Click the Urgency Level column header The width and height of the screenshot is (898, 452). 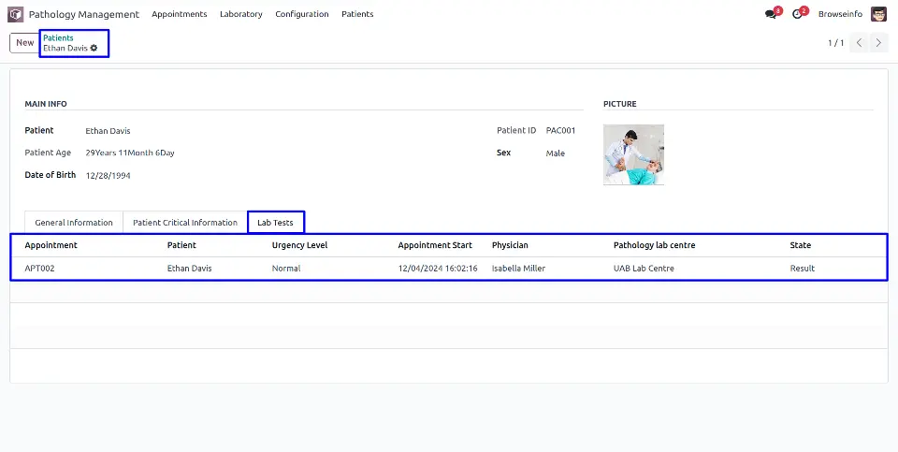300,245
